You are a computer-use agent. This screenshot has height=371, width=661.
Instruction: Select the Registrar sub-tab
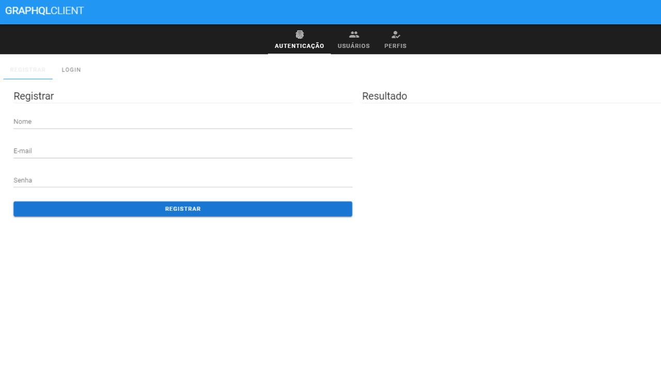[x=28, y=70]
